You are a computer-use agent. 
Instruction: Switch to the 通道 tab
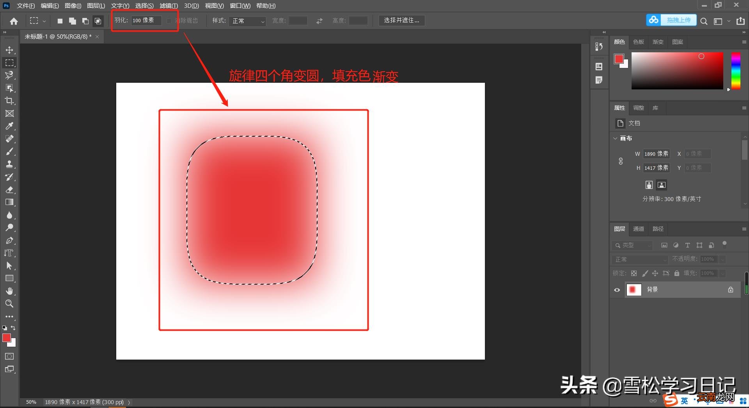click(x=639, y=229)
